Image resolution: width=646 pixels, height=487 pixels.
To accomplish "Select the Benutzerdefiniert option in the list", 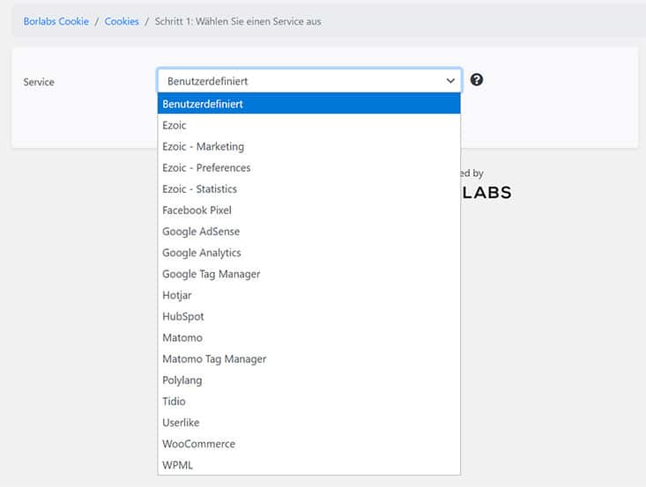I will (x=309, y=104).
